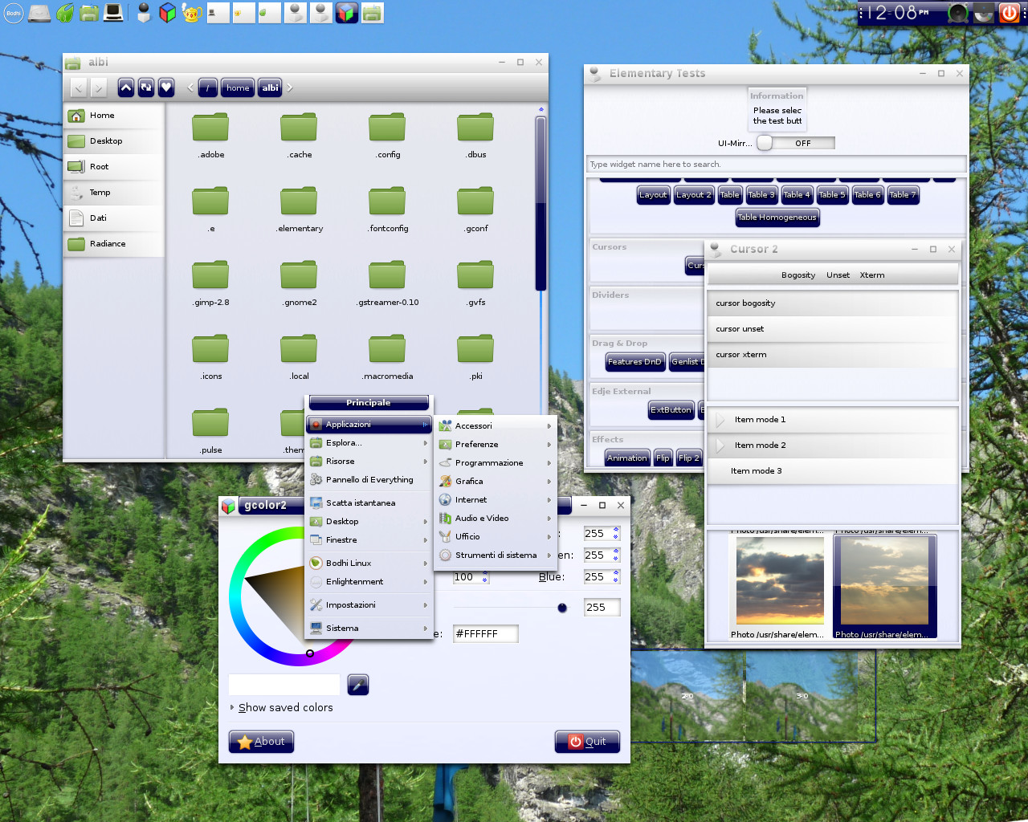The height and width of the screenshot is (822, 1028).
Task: Click Xterm in Cursor 2 toolbar
Action: point(872,275)
